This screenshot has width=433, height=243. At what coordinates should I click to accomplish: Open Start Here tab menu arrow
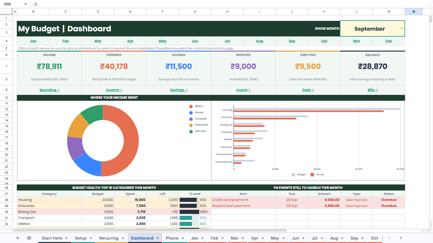pos(67,238)
